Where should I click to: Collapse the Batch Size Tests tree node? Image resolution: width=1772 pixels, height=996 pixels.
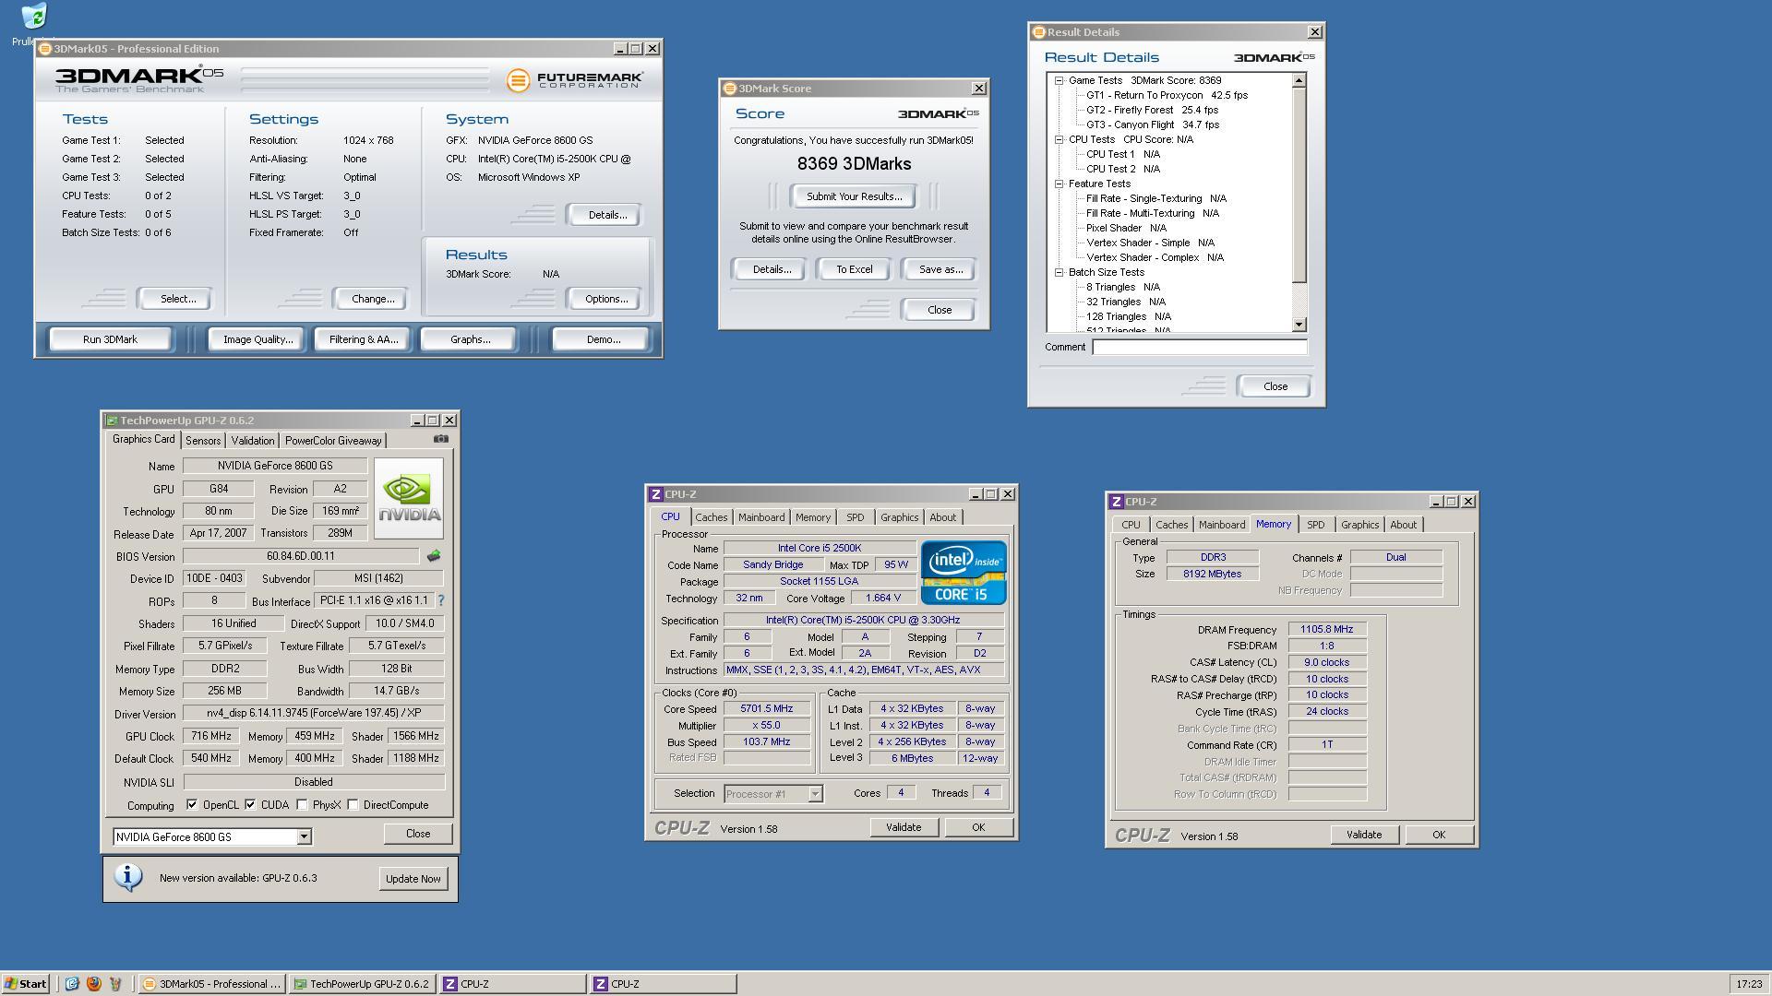(x=1060, y=272)
